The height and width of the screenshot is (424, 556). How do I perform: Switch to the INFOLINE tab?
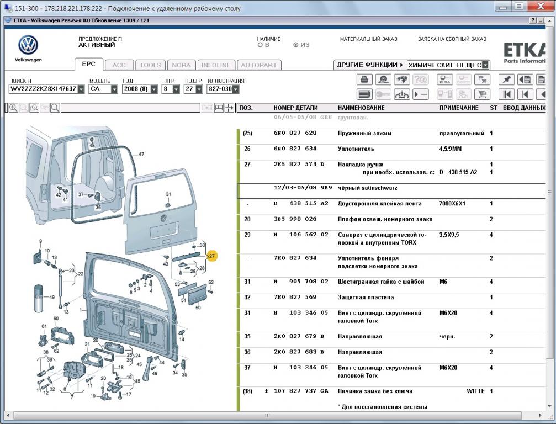(216, 65)
